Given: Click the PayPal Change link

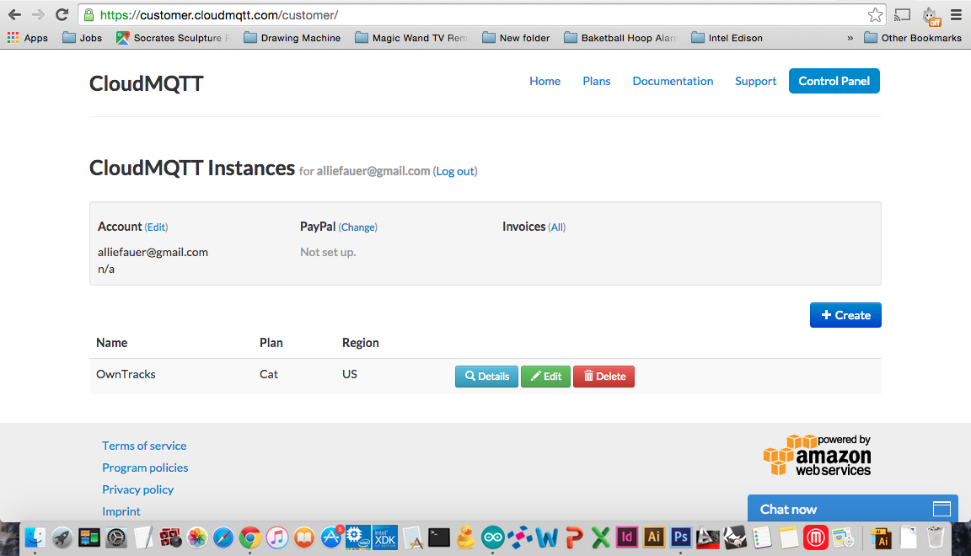Looking at the screenshot, I should pyautogui.click(x=358, y=227).
